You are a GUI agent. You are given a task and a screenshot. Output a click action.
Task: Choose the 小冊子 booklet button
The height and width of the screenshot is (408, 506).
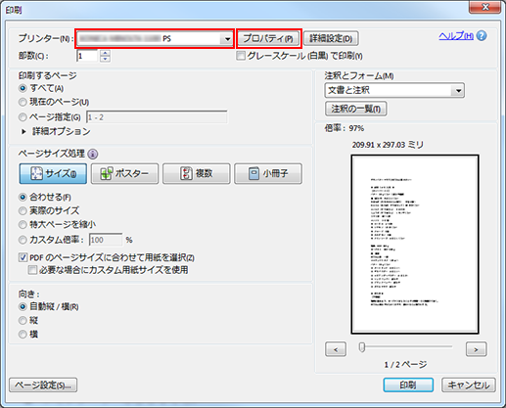coord(268,173)
